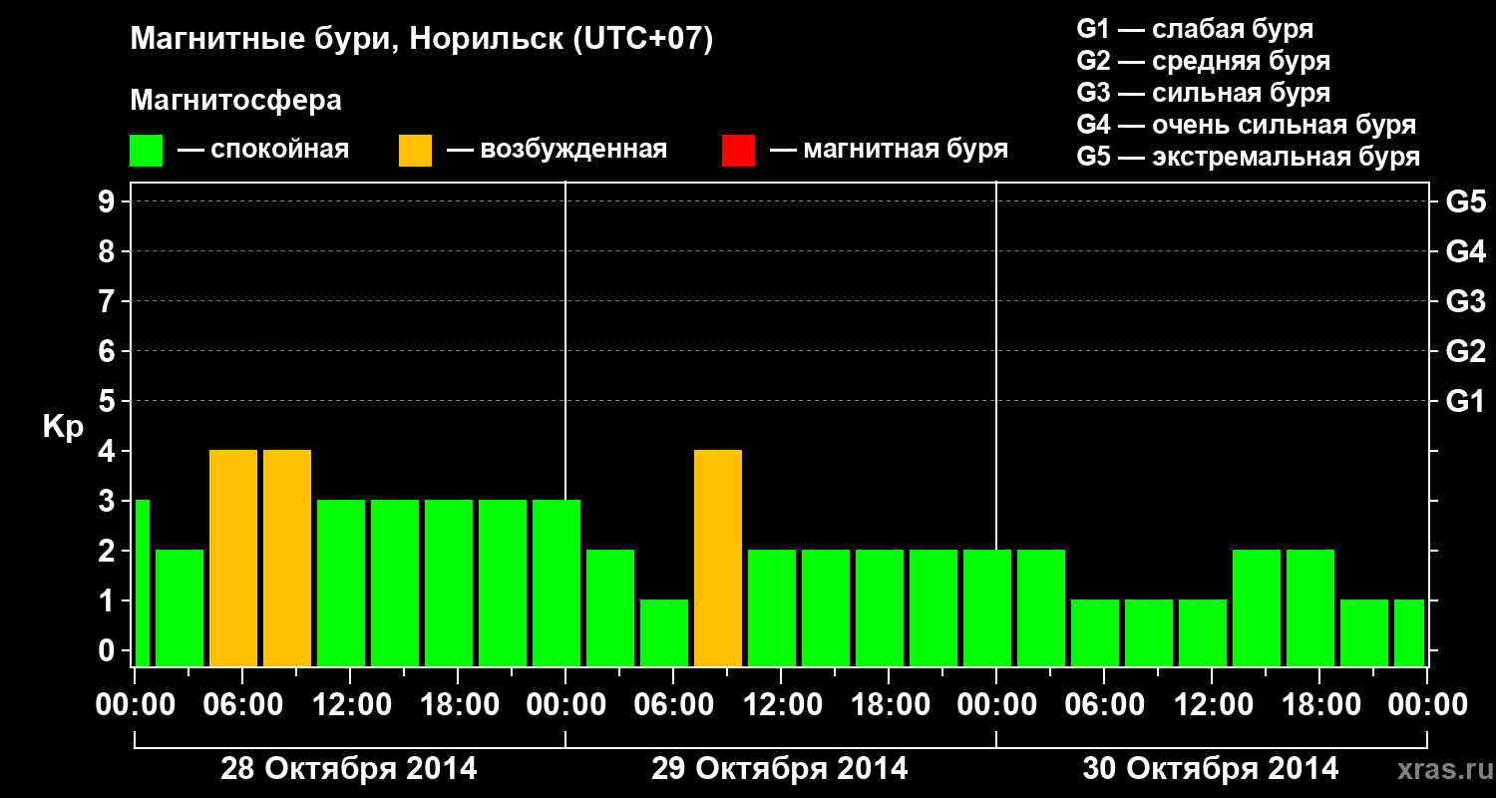Click the G1 label on the right axis

click(1465, 401)
